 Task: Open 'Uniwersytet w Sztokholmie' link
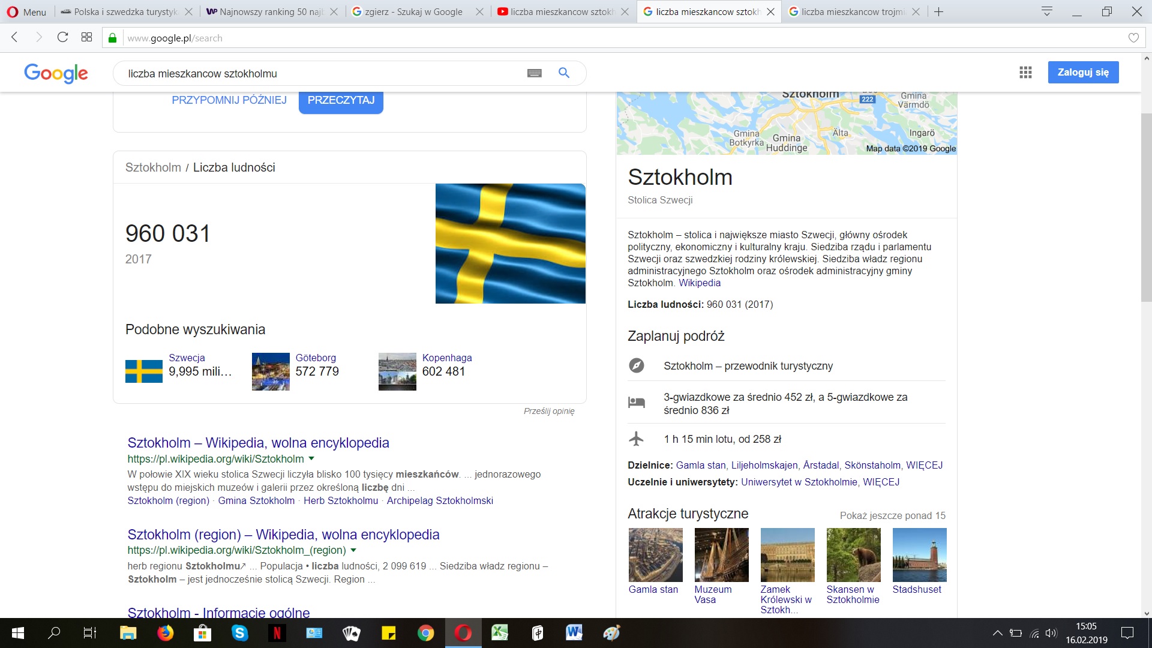[799, 482]
